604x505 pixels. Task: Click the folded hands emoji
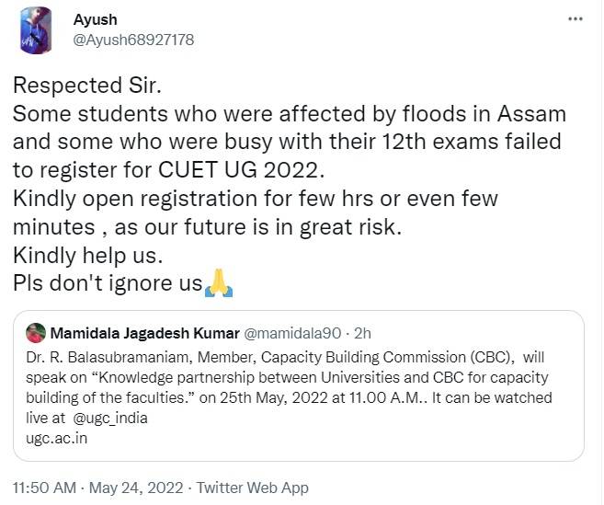(x=219, y=285)
